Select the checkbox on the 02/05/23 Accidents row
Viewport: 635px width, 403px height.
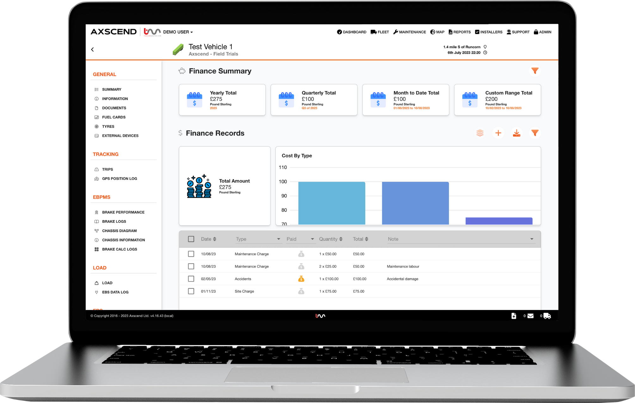coord(191,278)
